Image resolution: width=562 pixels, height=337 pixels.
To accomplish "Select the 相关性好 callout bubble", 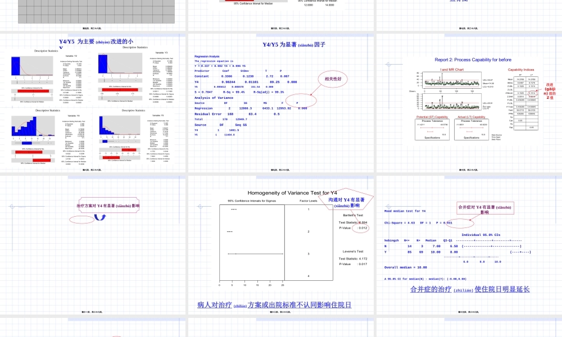I will pyautogui.click(x=333, y=80).
